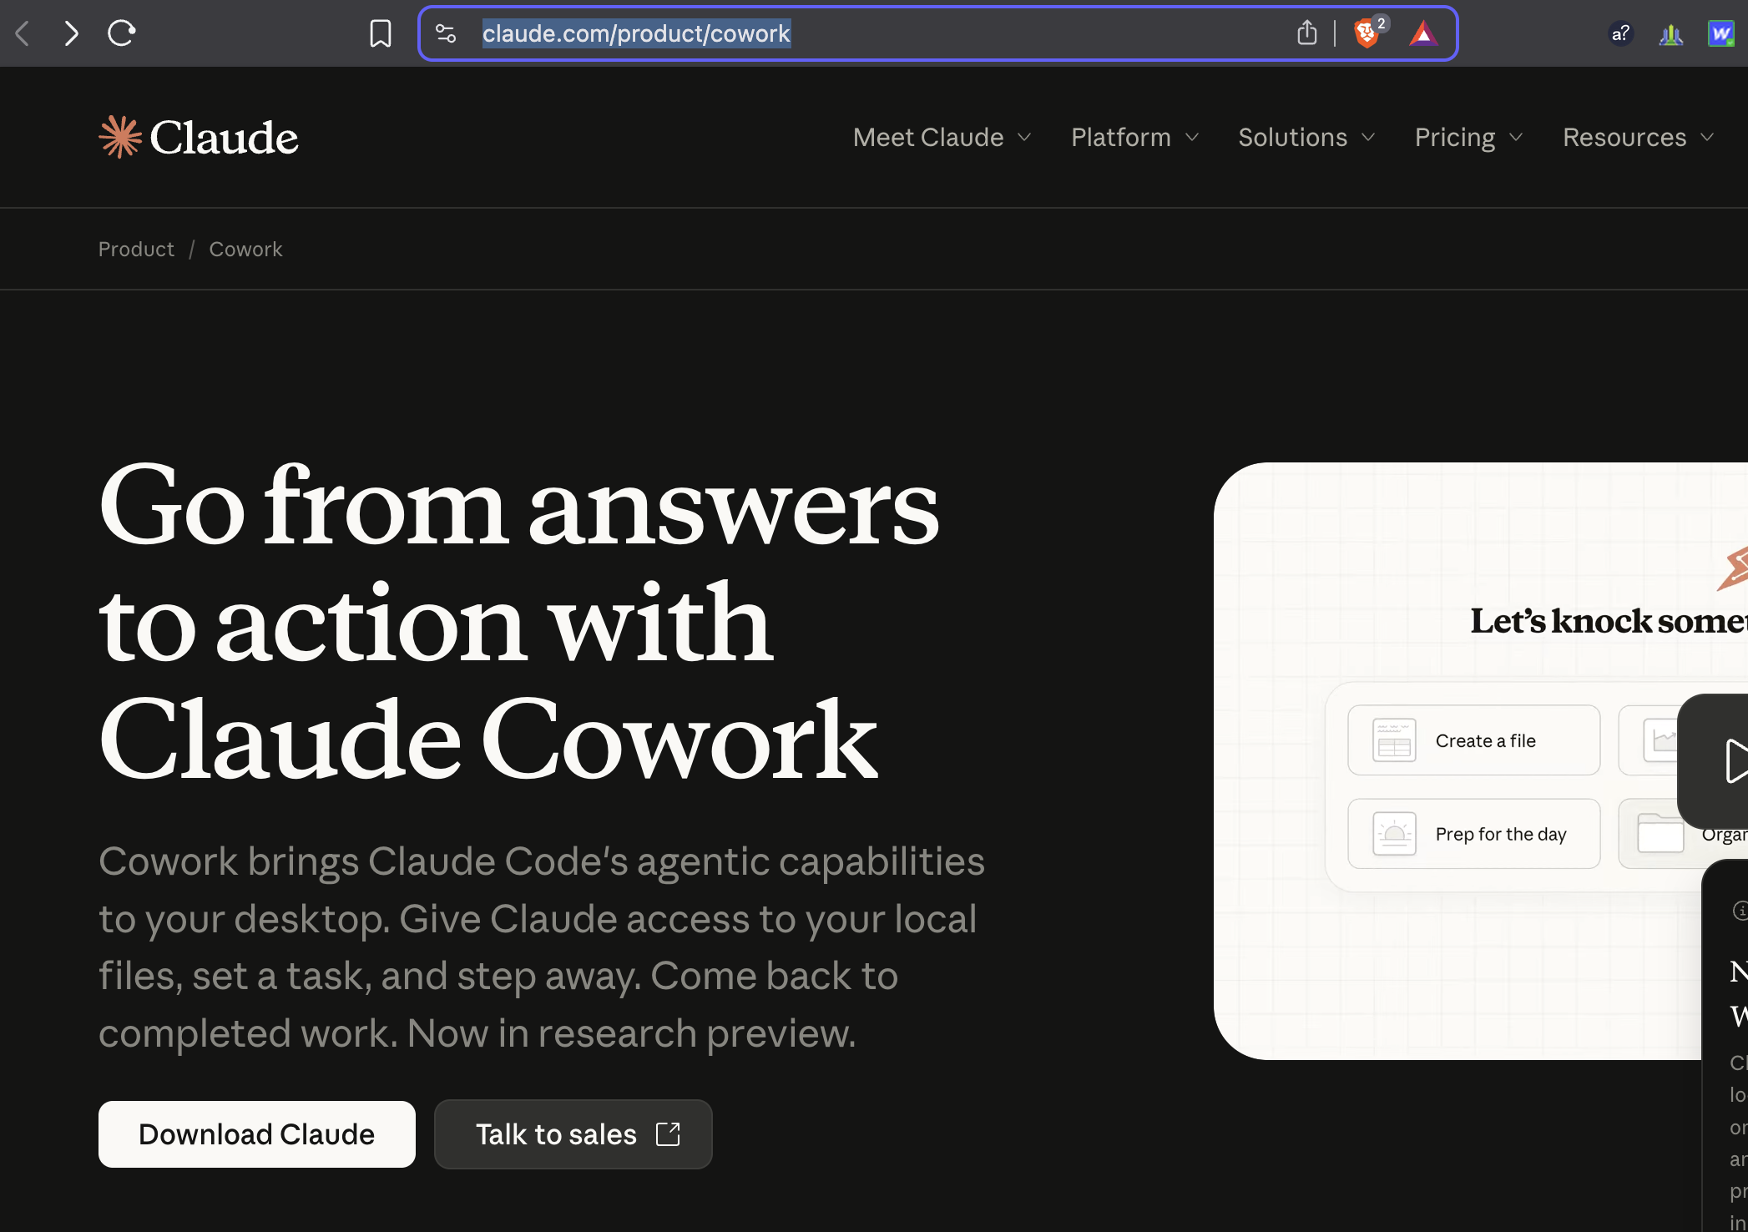Open Brave Rewards triangle icon
Viewport: 1748px width, 1232px height.
click(1423, 34)
